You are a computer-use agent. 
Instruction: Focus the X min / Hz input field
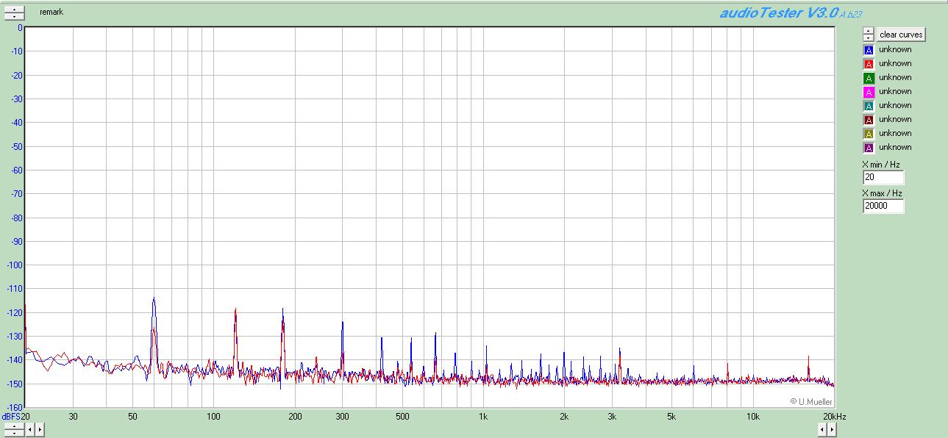883,177
